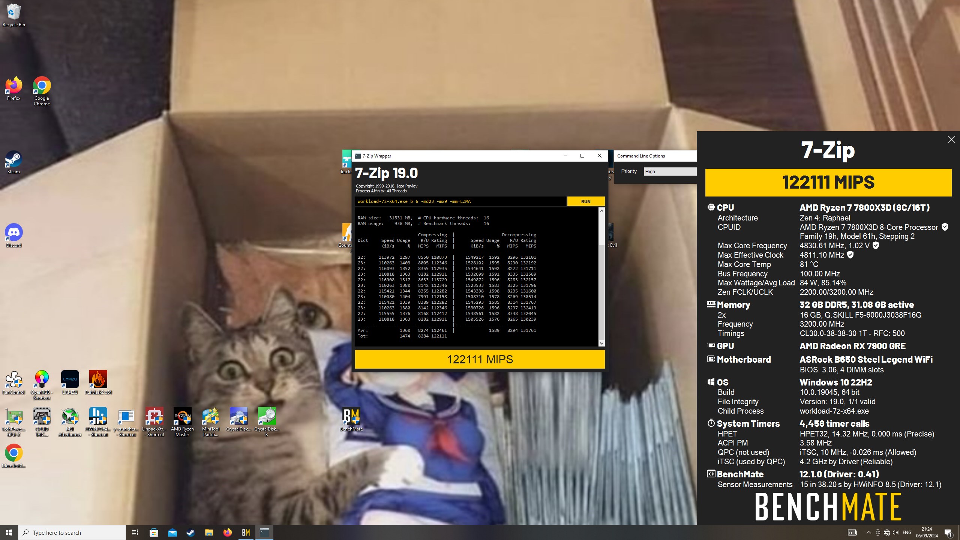Open the Priority dropdown set to High
This screenshot has width=960, height=540.
click(x=670, y=171)
